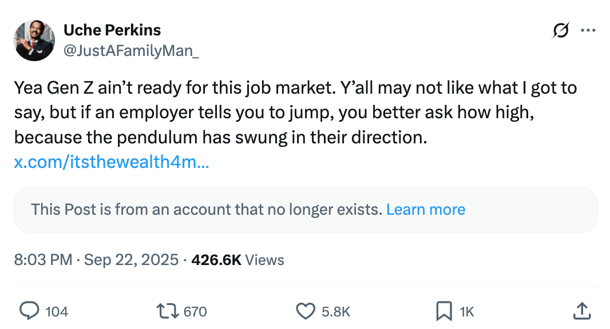This screenshot has height=329, width=610.
Task: Open the @JustAFamilyMan_ handle link
Action: (x=132, y=51)
